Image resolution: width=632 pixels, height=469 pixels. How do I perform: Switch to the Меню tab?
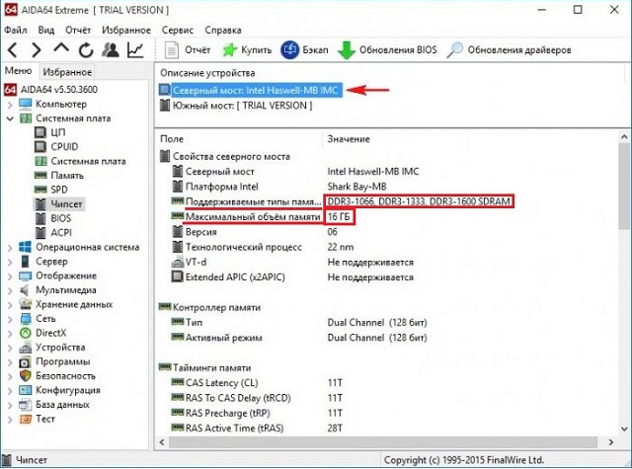[18, 71]
